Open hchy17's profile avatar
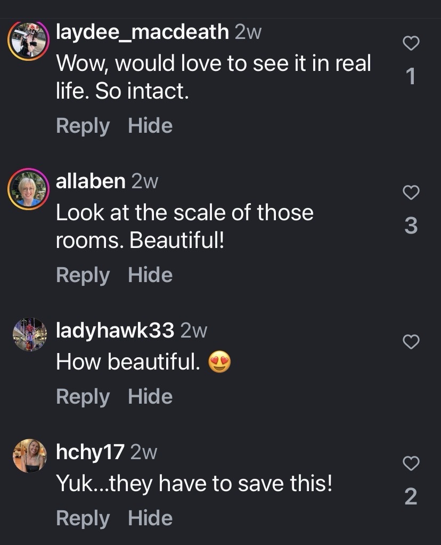Image resolution: width=441 pixels, height=545 pixels. (29, 456)
